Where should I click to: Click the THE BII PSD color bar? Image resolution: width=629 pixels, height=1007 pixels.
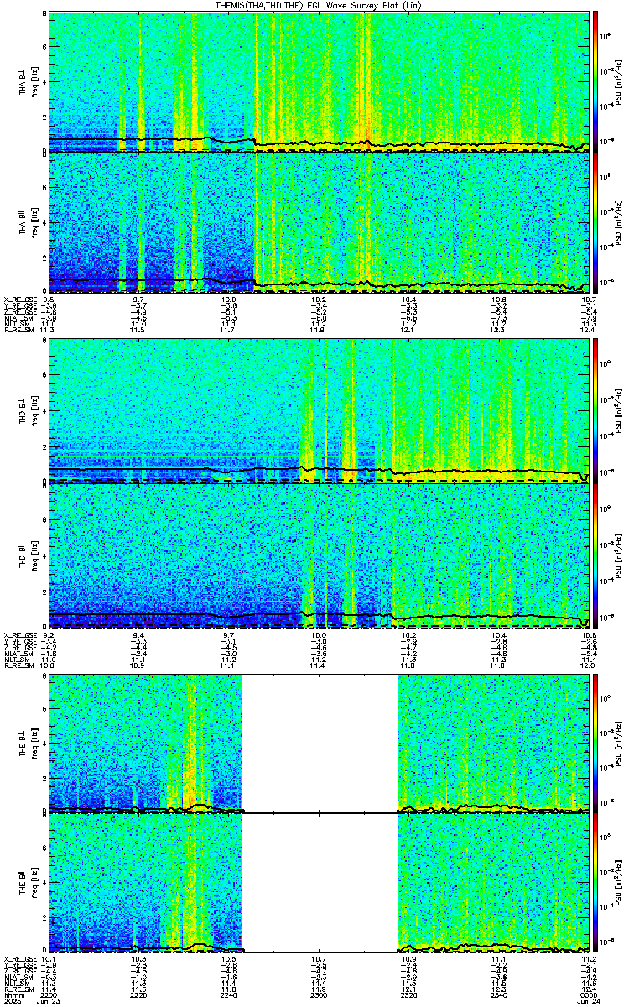pyautogui.click(x=596, y=883)
